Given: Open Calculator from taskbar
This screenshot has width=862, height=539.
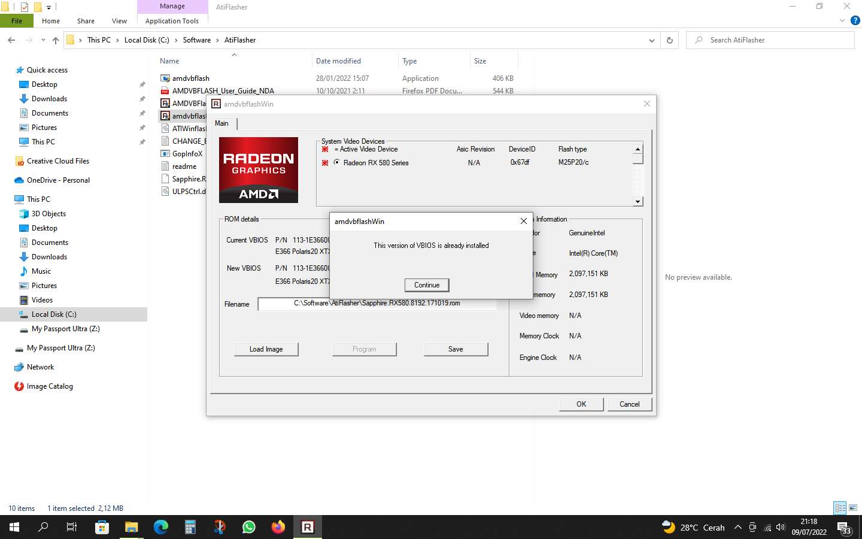Looking at the screenshot, I should click(x=190, y=527).
